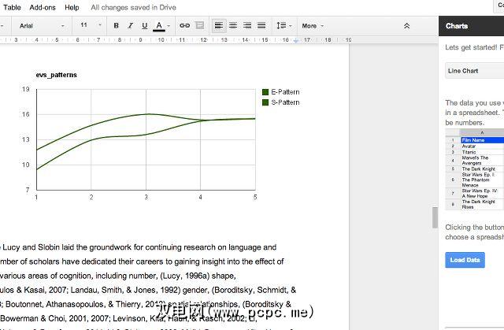504x330 pixels.
Task: Open the font size dropdown
Action: [x=88, y=25]
